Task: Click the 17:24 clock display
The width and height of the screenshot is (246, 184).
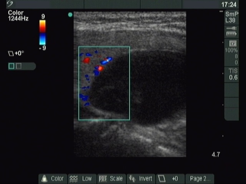Action: point(229,5)
